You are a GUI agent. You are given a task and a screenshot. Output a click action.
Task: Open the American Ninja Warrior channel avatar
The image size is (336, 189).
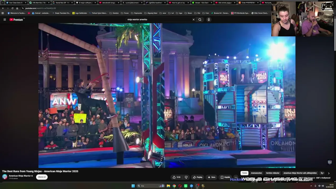(x=5, y=177)
